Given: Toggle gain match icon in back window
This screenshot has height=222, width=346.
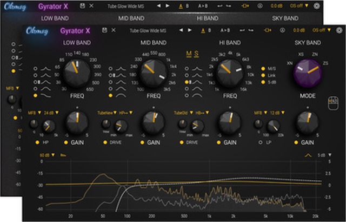Looking at the screenshot, I should pos(245,6).
